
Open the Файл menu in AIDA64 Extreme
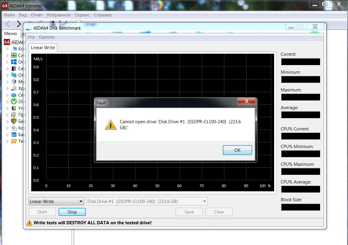click(x=9, y=15)
